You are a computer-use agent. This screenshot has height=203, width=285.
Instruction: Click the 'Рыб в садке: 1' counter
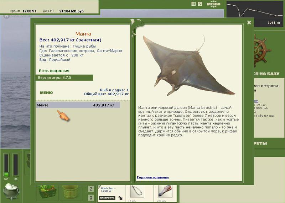click(114, 90)
